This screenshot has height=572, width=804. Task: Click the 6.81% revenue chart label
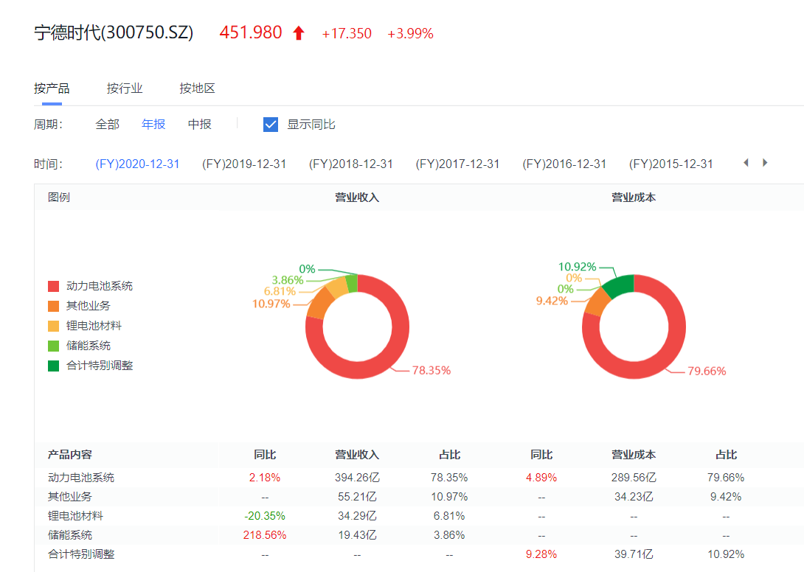pos(280,292)
